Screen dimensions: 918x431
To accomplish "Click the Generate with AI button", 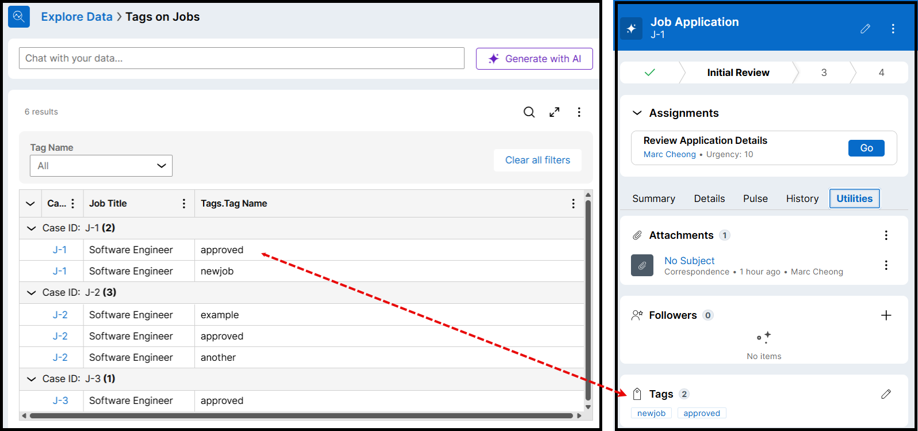I will click(x=534, y=59).
